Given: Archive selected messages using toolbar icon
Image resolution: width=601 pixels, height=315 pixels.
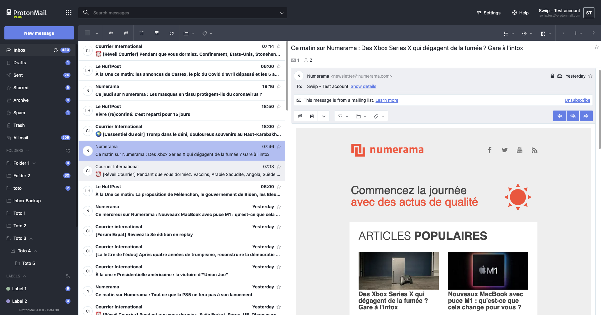Looking at the screenshot, I should click(x=157, y=33).
